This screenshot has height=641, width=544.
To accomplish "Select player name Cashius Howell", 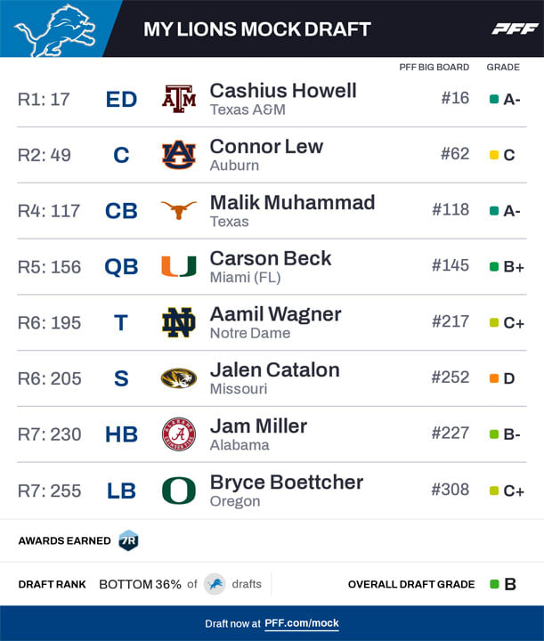I will click(x=283, y=91).
